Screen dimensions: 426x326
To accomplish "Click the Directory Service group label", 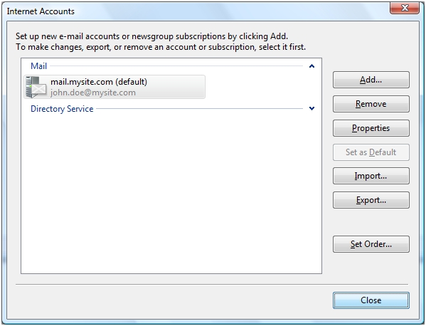I will pyautogui.click(x=62, y=109).
